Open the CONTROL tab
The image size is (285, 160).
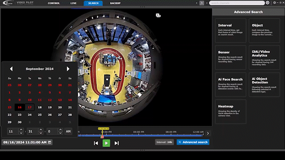53,3
